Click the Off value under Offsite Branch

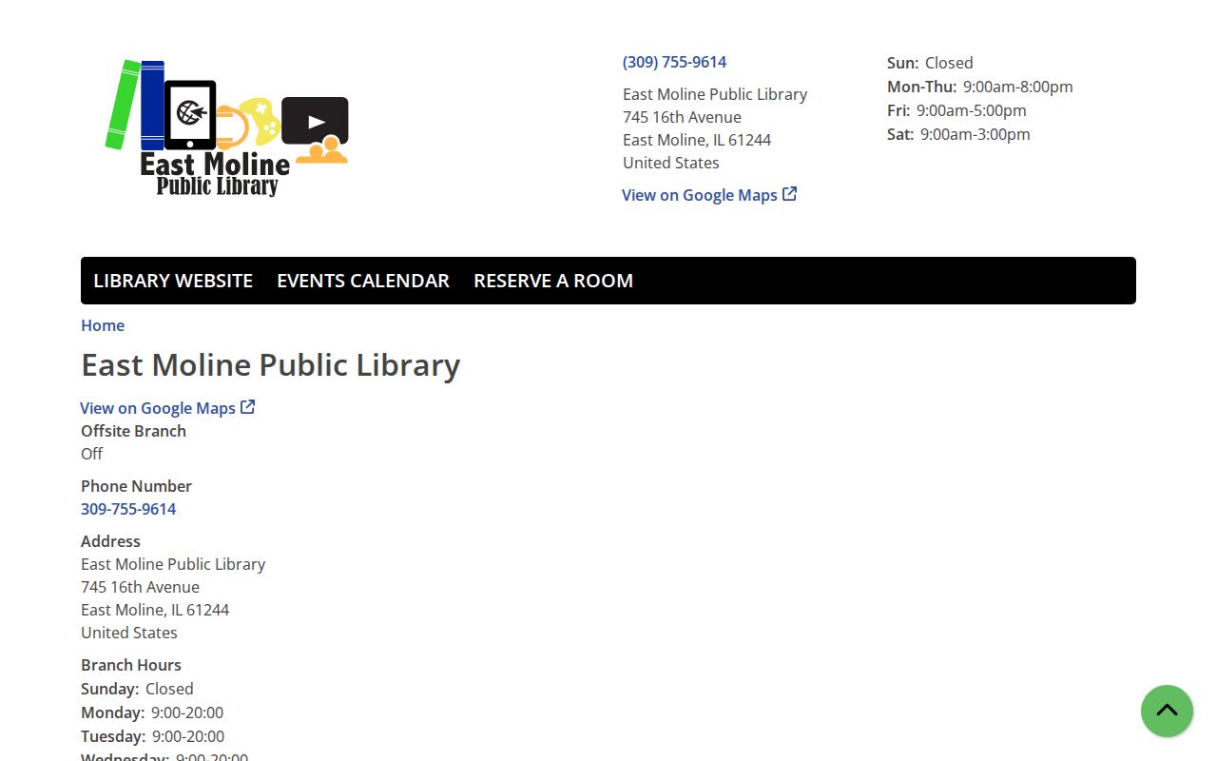(x=91, y=454)
